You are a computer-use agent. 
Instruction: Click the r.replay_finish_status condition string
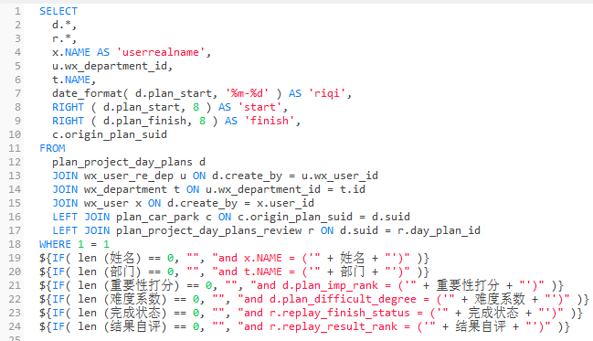343,313
